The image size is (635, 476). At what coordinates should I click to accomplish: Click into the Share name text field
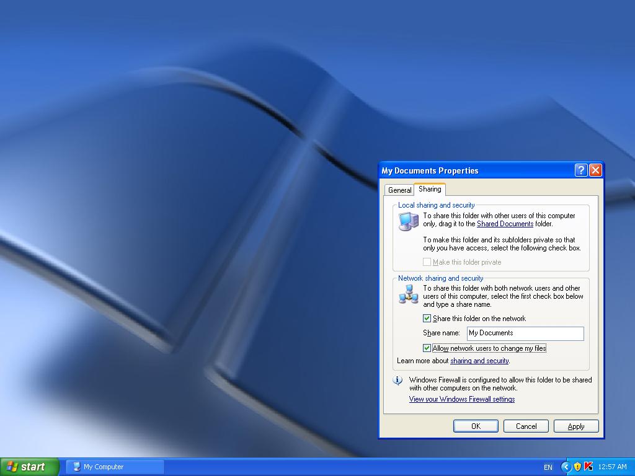[525, 333]
